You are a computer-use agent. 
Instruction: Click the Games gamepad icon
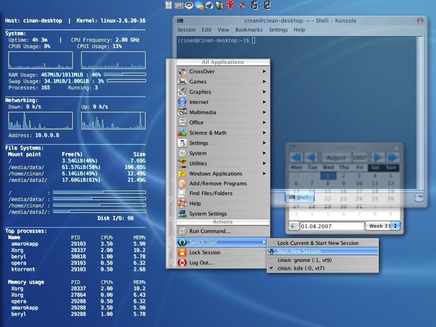tap(182, 82)
